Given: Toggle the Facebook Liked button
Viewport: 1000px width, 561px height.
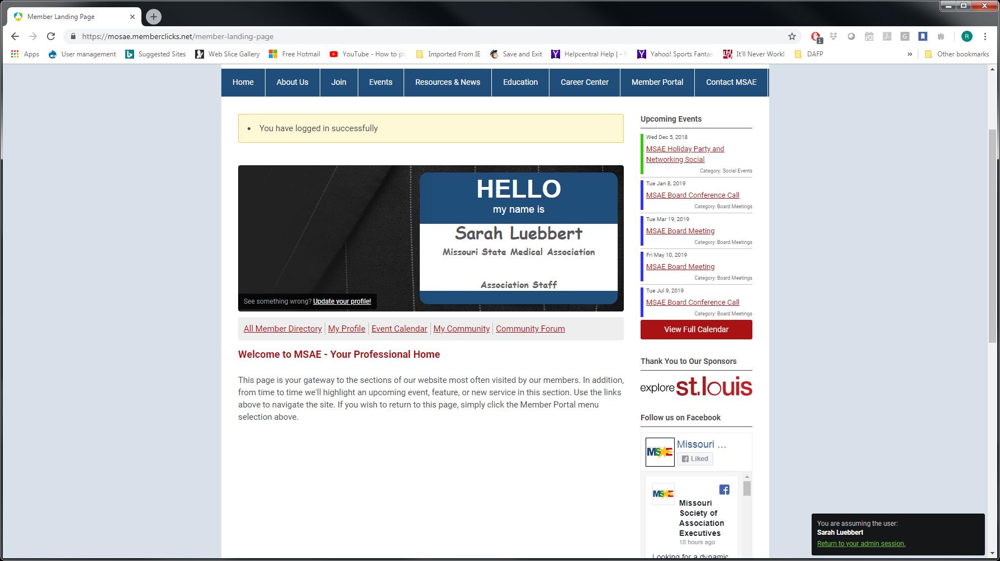Looking at the screenshot, I should click(x=695, y=459).
